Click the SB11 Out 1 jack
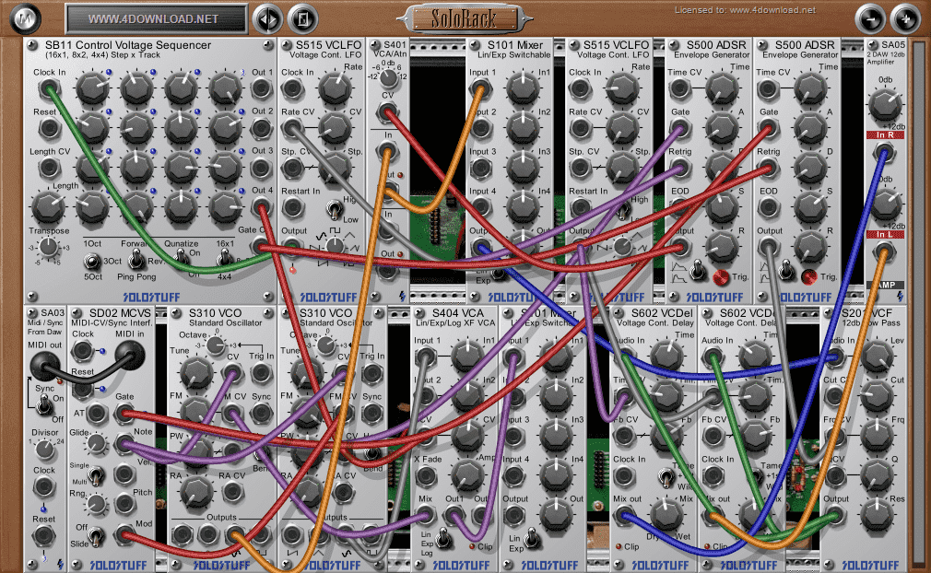931x573 pixels. tap(261, 88)
